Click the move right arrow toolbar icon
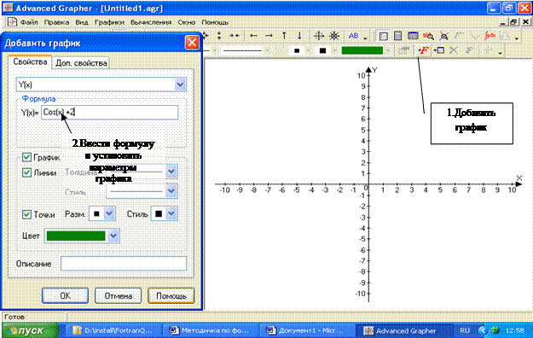Viewport: 533px width, 338px height. click(x=269, y=36)
